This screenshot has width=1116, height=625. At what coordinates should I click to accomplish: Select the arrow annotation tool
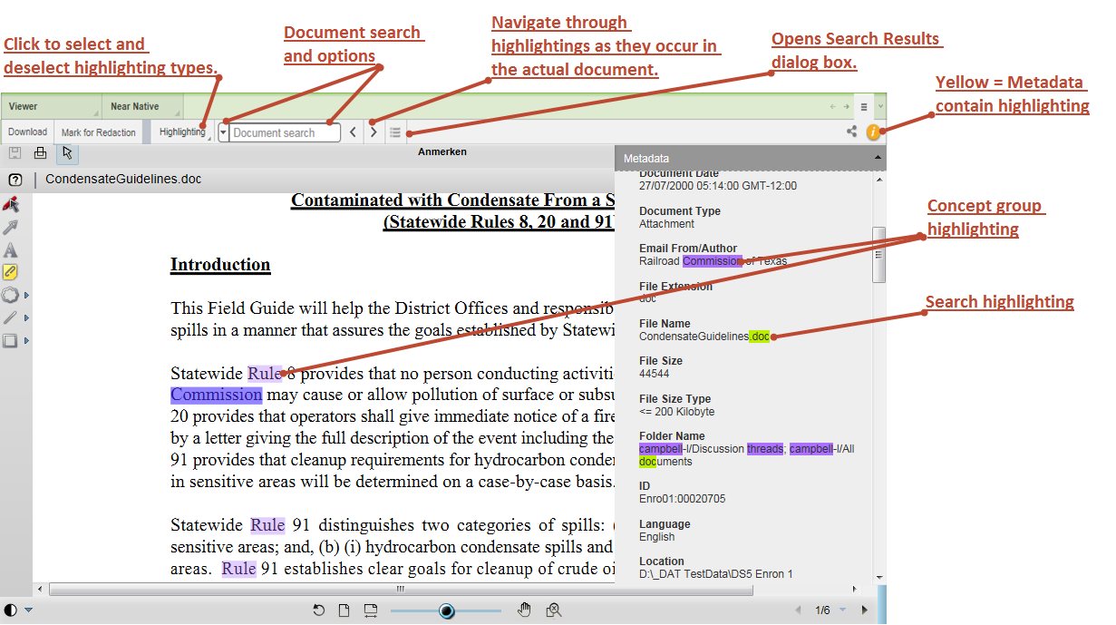pos(11,227)
